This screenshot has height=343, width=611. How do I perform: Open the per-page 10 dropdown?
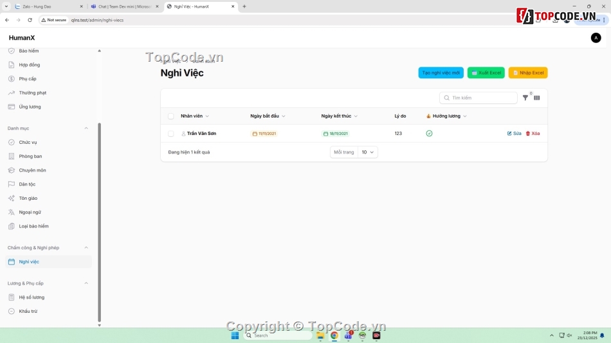click(x=367, y=152)
